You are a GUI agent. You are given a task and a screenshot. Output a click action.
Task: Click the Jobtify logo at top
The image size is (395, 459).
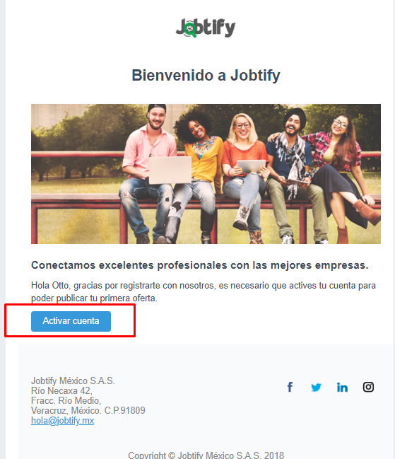205,28
